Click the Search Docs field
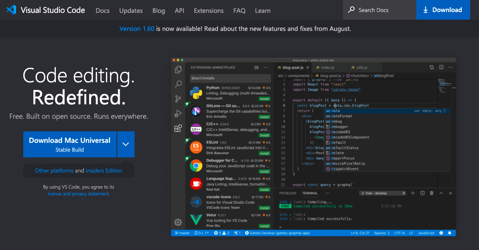 click(x=379, y=10)
